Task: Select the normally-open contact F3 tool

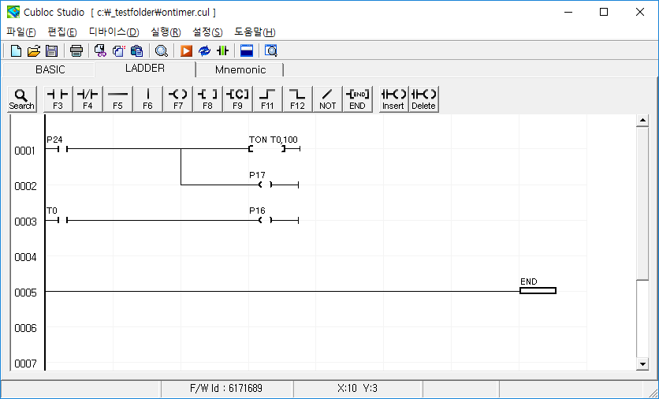Action: tap(58, 99)
